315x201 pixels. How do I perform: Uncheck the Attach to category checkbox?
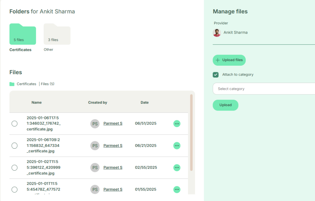click(x=216, y=75)
